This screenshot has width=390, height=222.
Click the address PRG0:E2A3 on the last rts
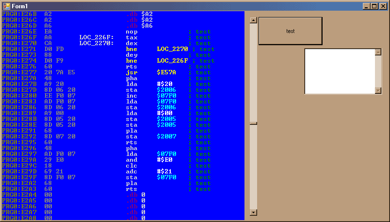pos(19,189)
